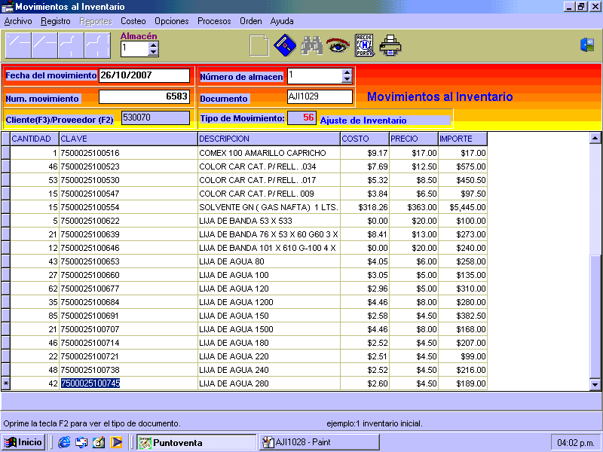This screenshot has width=603, height=452.
Task: Click the exit door icon at far right
Action: click(x=587, y=45)
